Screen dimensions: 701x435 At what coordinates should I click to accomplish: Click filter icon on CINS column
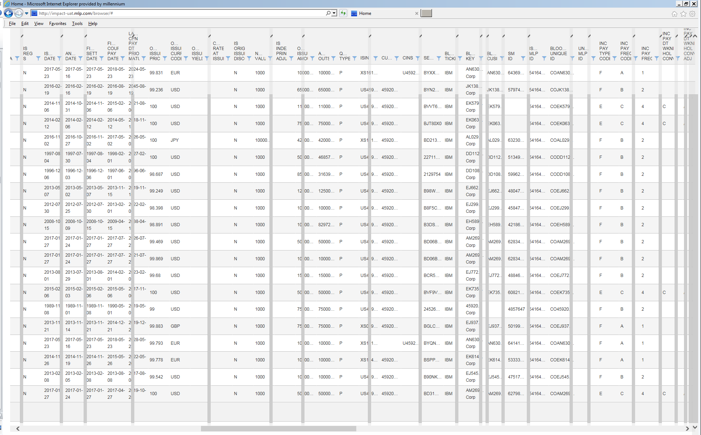pos(417,58)
